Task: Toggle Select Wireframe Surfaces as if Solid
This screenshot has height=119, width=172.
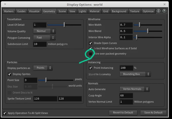Action: (91, 48)
